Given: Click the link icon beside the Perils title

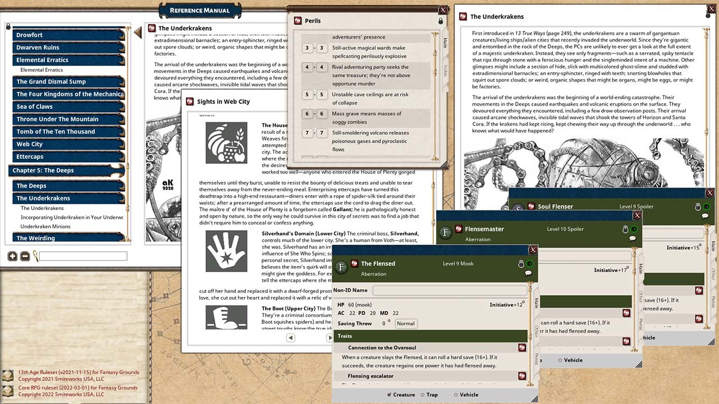Looking at the screenshot, I should coord(297,21).
